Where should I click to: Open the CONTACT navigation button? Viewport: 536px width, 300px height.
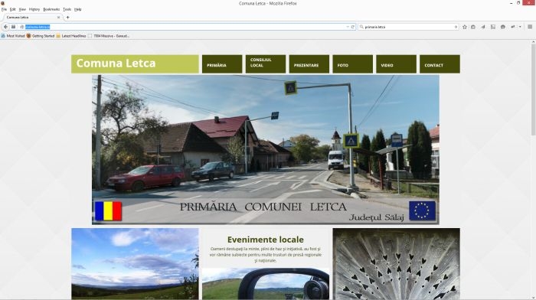click(x=440, y=64)
